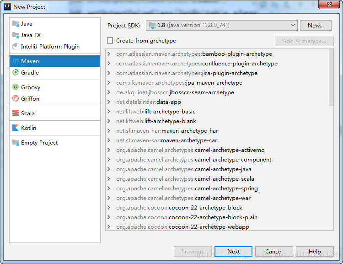Screen dimensions: 343x264
Task: Expand lift-archetype-blank node
Action: [x=109, y=121]
